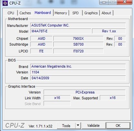This screenshot has height=131, width=134.
Task: Open the Caches tab
Action: point(25,13)
